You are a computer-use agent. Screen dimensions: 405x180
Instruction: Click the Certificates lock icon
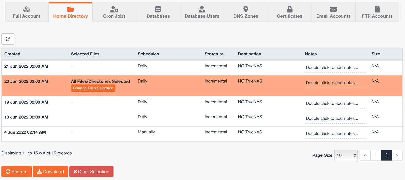click(x=289, y=9)
